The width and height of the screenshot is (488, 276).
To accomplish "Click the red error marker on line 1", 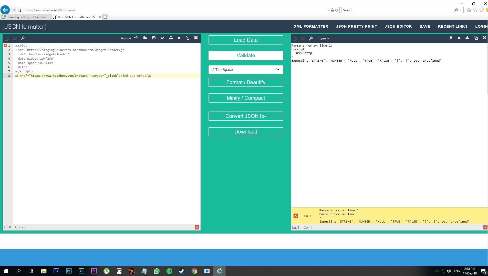I will point(5,46).
